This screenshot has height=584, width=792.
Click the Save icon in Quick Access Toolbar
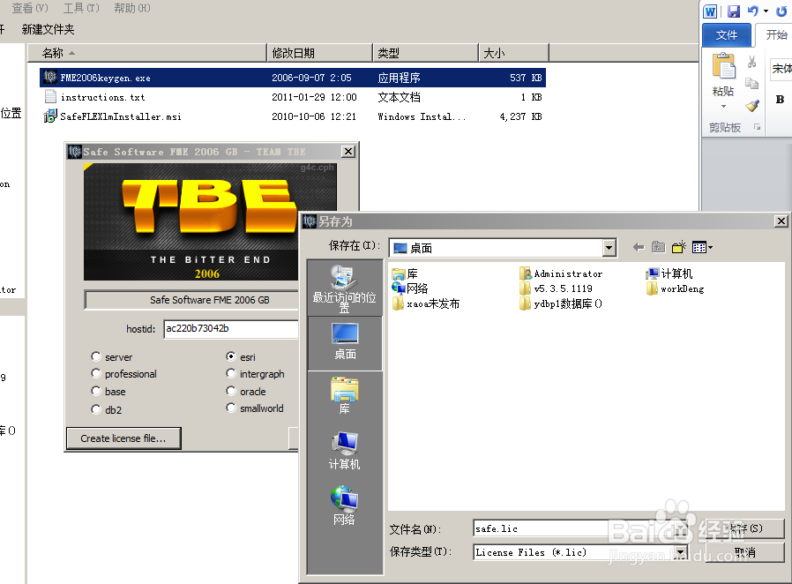[735, 11]
